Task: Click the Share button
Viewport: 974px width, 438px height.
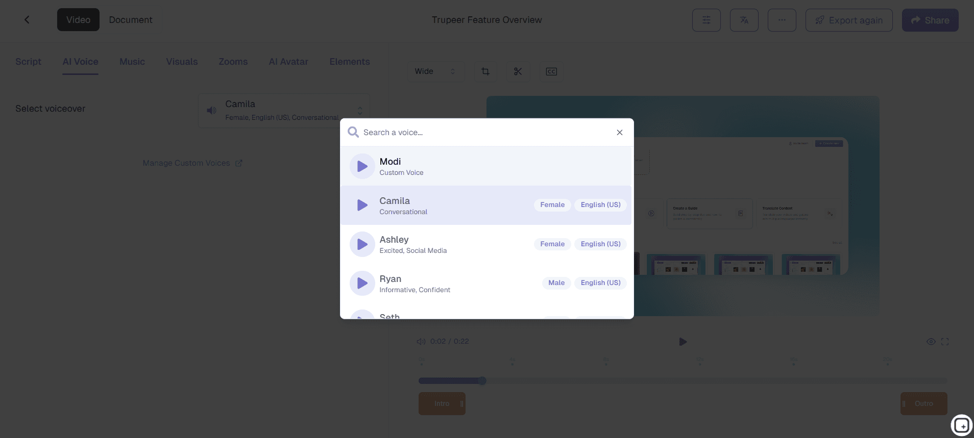Action: click(x=930, y=20)
